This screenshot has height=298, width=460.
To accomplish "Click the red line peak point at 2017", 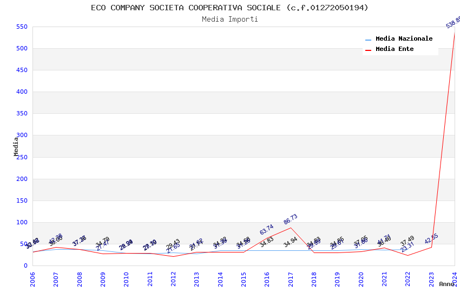I will click(x=291, y=228).
